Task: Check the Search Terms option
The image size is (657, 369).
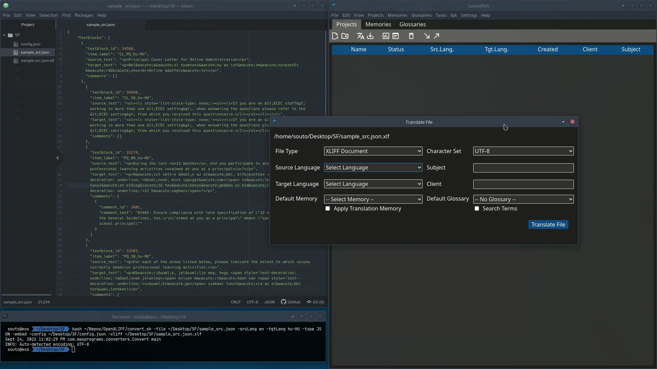Action: [x=476, y=208]
